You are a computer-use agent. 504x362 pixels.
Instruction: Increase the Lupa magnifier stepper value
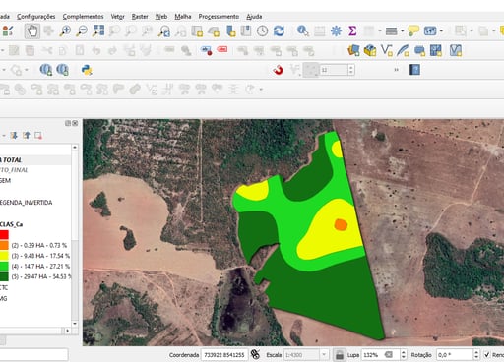coord(403,352)
